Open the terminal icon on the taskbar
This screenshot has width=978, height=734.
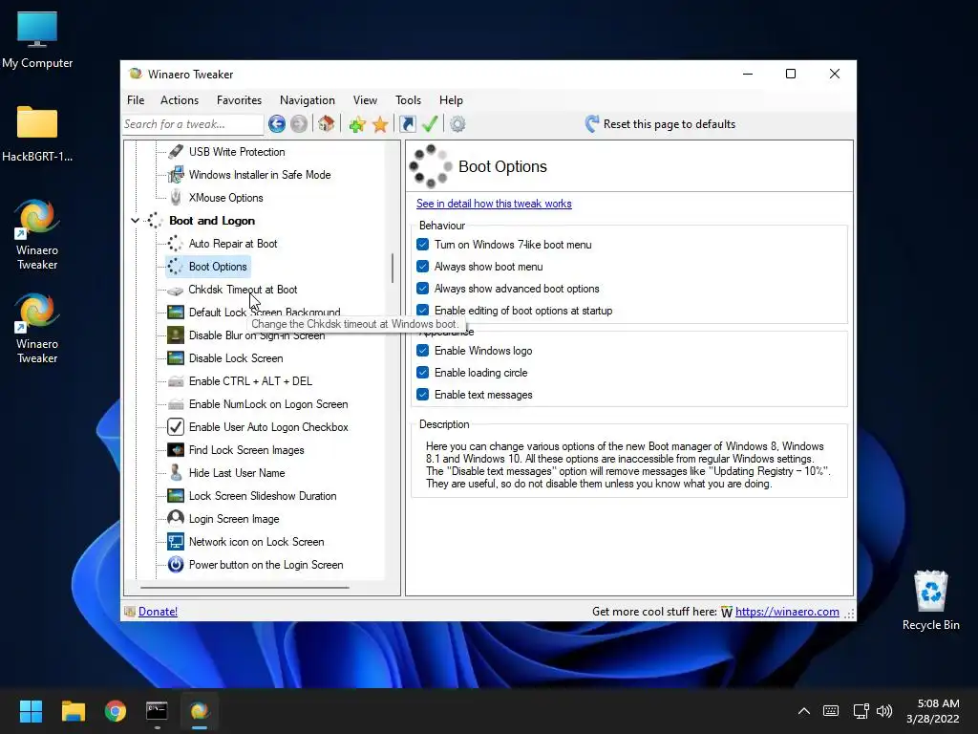click(x=157, y=711)
